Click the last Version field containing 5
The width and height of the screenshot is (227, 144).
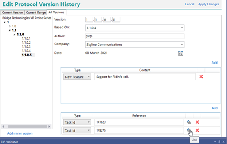click(x=116, y=20)
